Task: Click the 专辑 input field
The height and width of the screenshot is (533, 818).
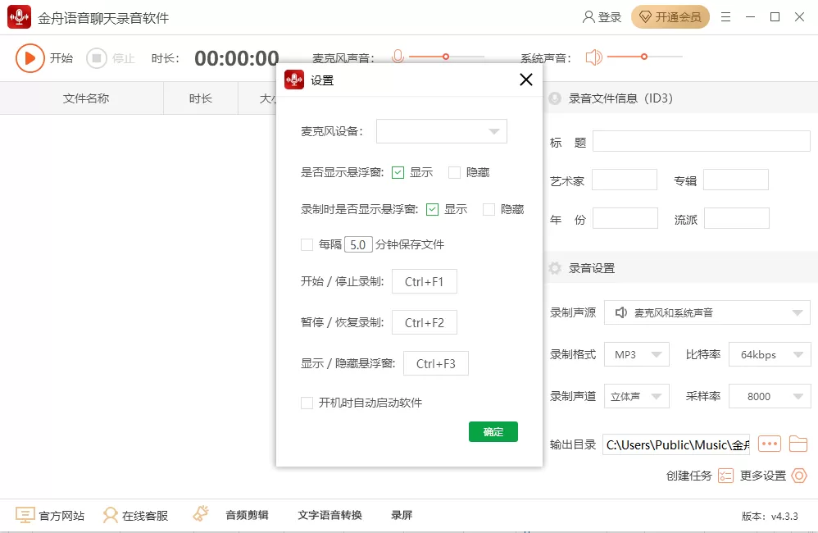Action: pos(735,180)
